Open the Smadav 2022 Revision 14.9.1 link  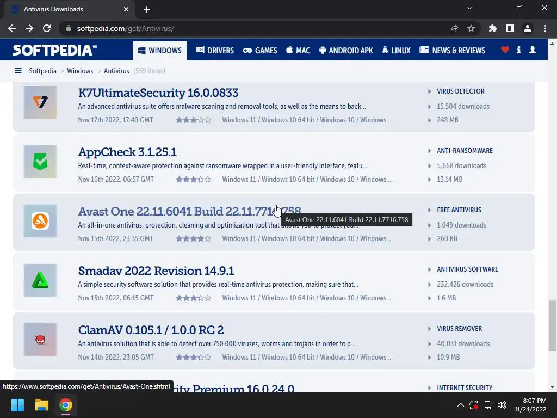[156, 271]
